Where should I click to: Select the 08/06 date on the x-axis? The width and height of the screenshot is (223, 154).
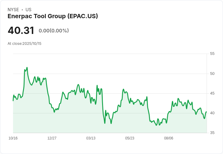coord(169,138)
